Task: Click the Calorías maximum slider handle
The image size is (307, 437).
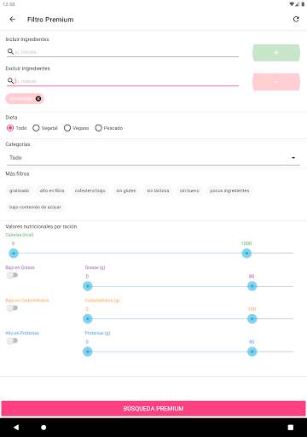Action: (246, 253)
